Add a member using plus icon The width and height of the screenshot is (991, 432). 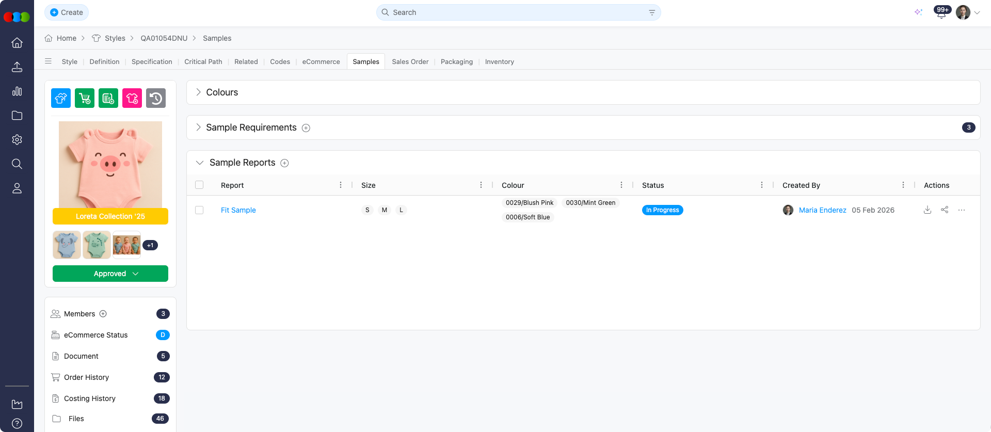(x=103, y=314)
